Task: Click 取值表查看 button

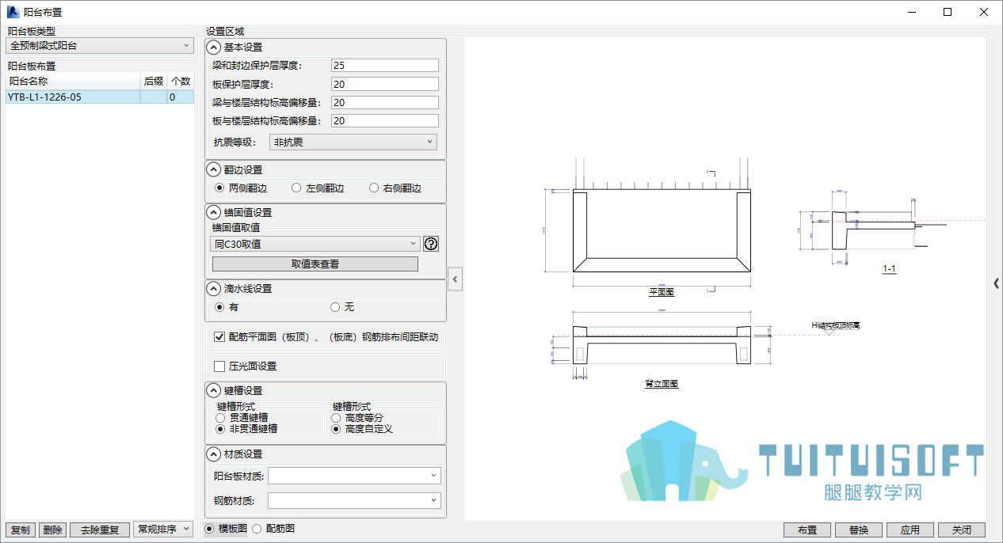Action: tap(315, 264)
